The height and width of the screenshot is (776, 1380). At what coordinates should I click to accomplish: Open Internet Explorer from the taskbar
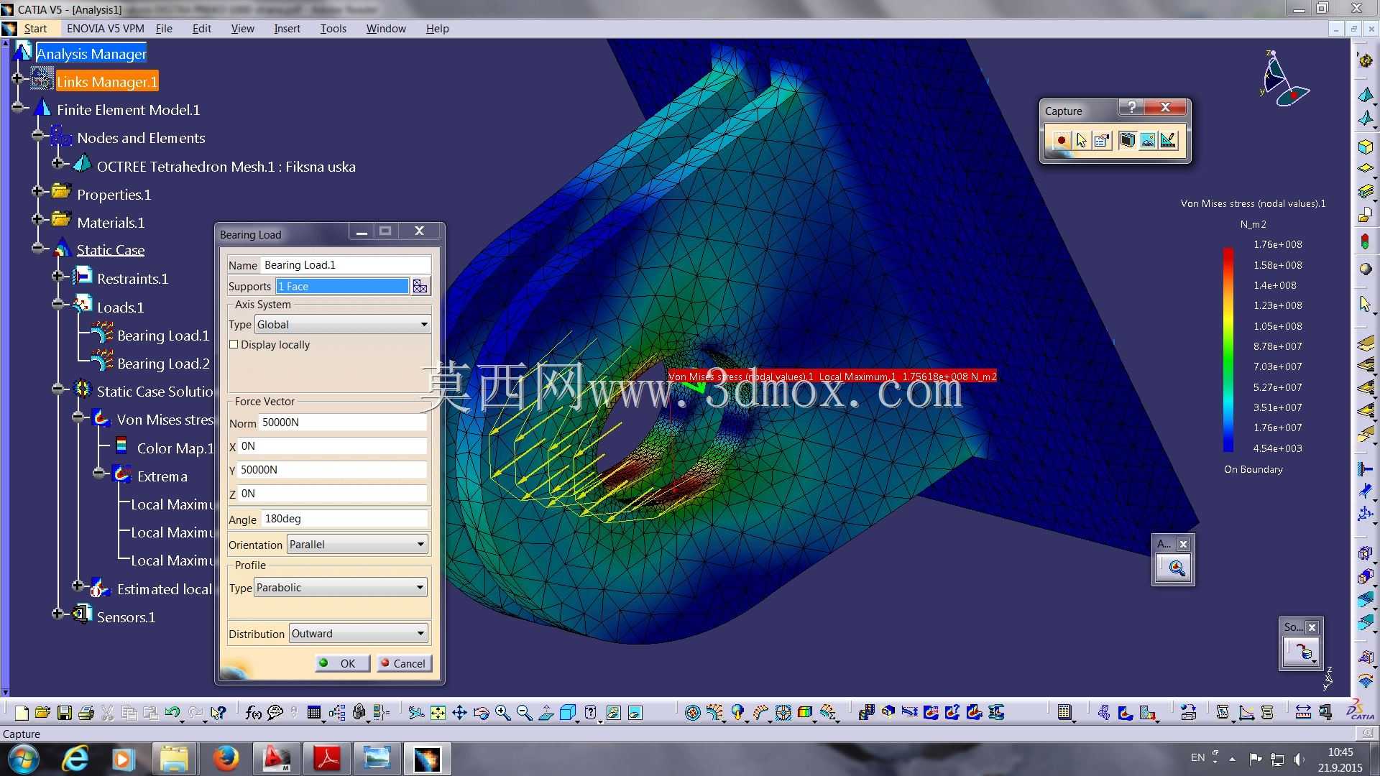pyautogui.click(x=75, y=759)
